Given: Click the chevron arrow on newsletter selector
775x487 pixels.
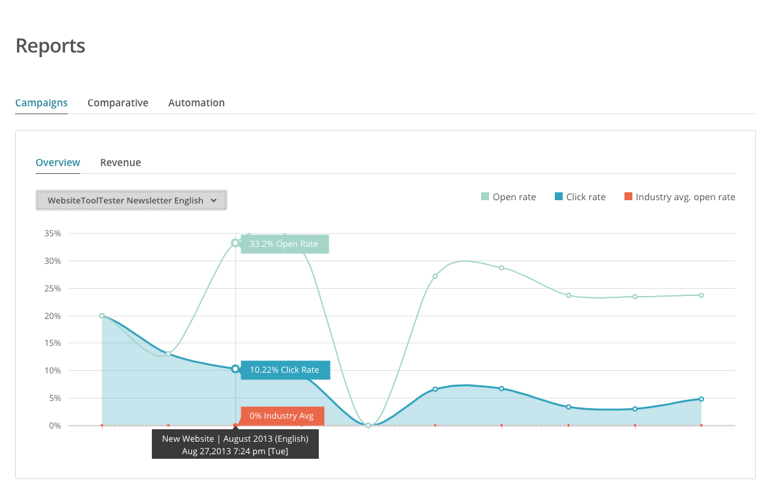Looking at the screenshot, I should pos(214,200).
